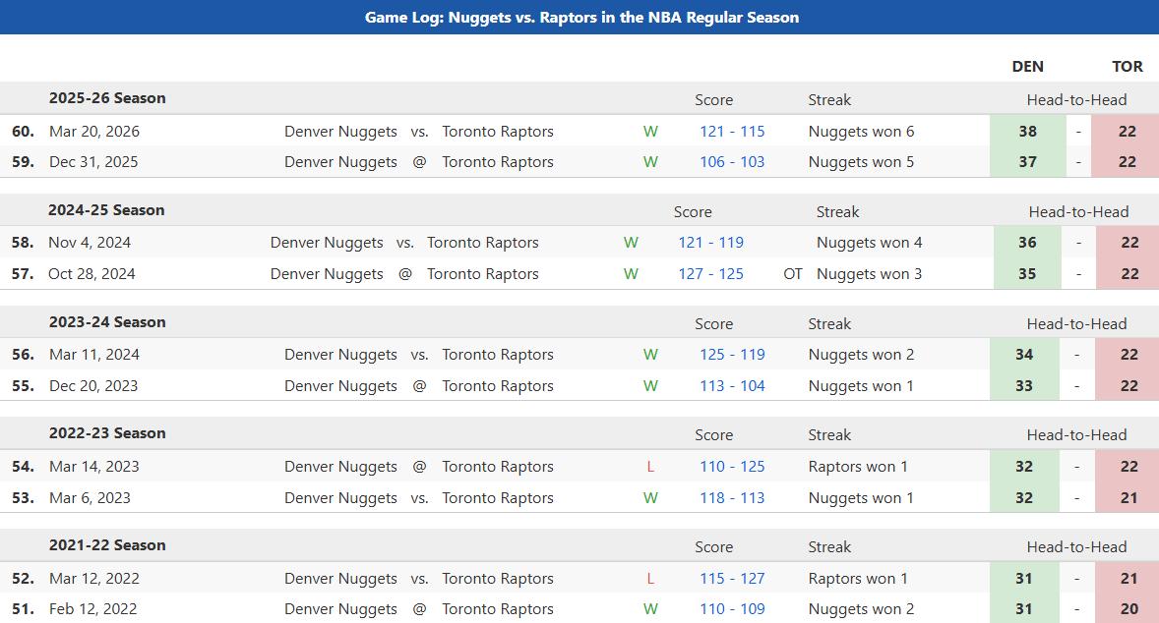Viewport: 1159px width, 623px height.
Task: Click the 113 - 104 score link
Action: [732, 386]
